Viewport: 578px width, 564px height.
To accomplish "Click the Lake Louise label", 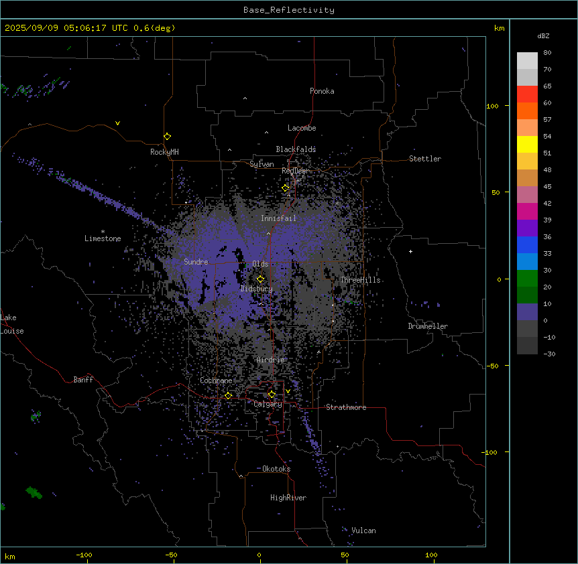I will point(11,324).
